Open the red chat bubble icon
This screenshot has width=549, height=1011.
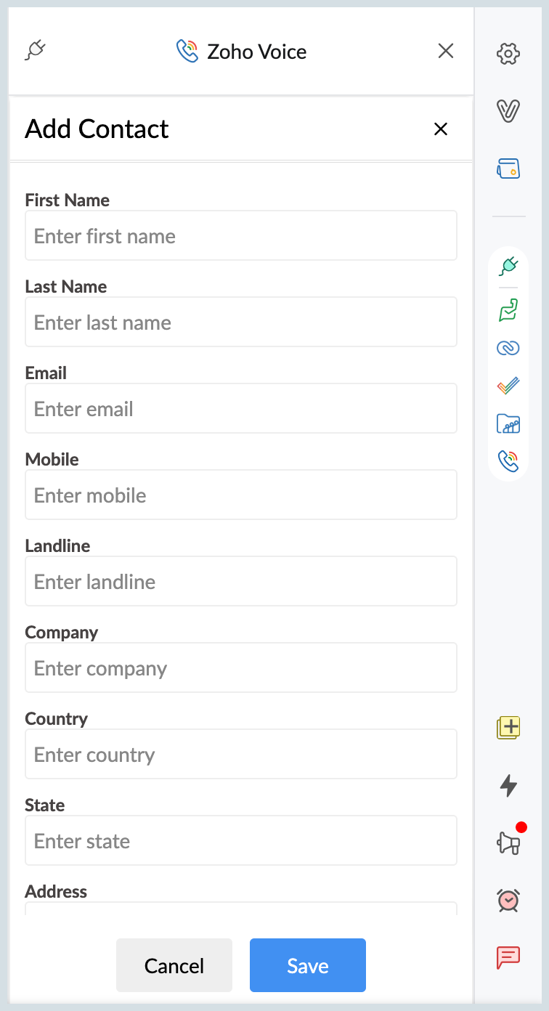click(x=508, y=957)
